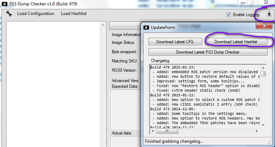This screenshot has width=275, height=147.
Task: Click PS3 Dump Checker title bar icon
Action: click(x=4, y=4)
